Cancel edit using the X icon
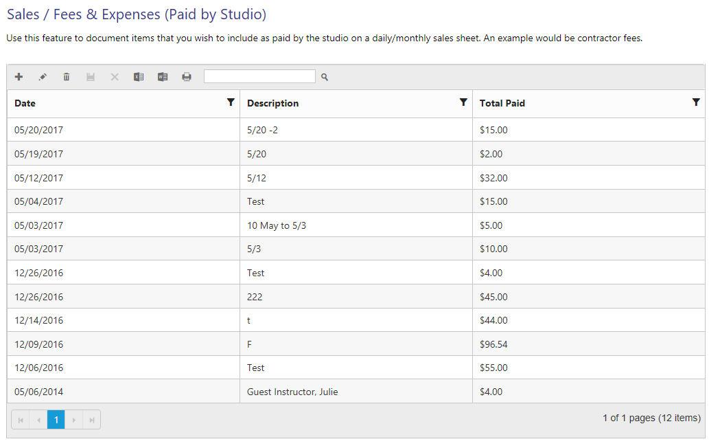The height and width of the screenshot is (448, 709). point(115,77)
